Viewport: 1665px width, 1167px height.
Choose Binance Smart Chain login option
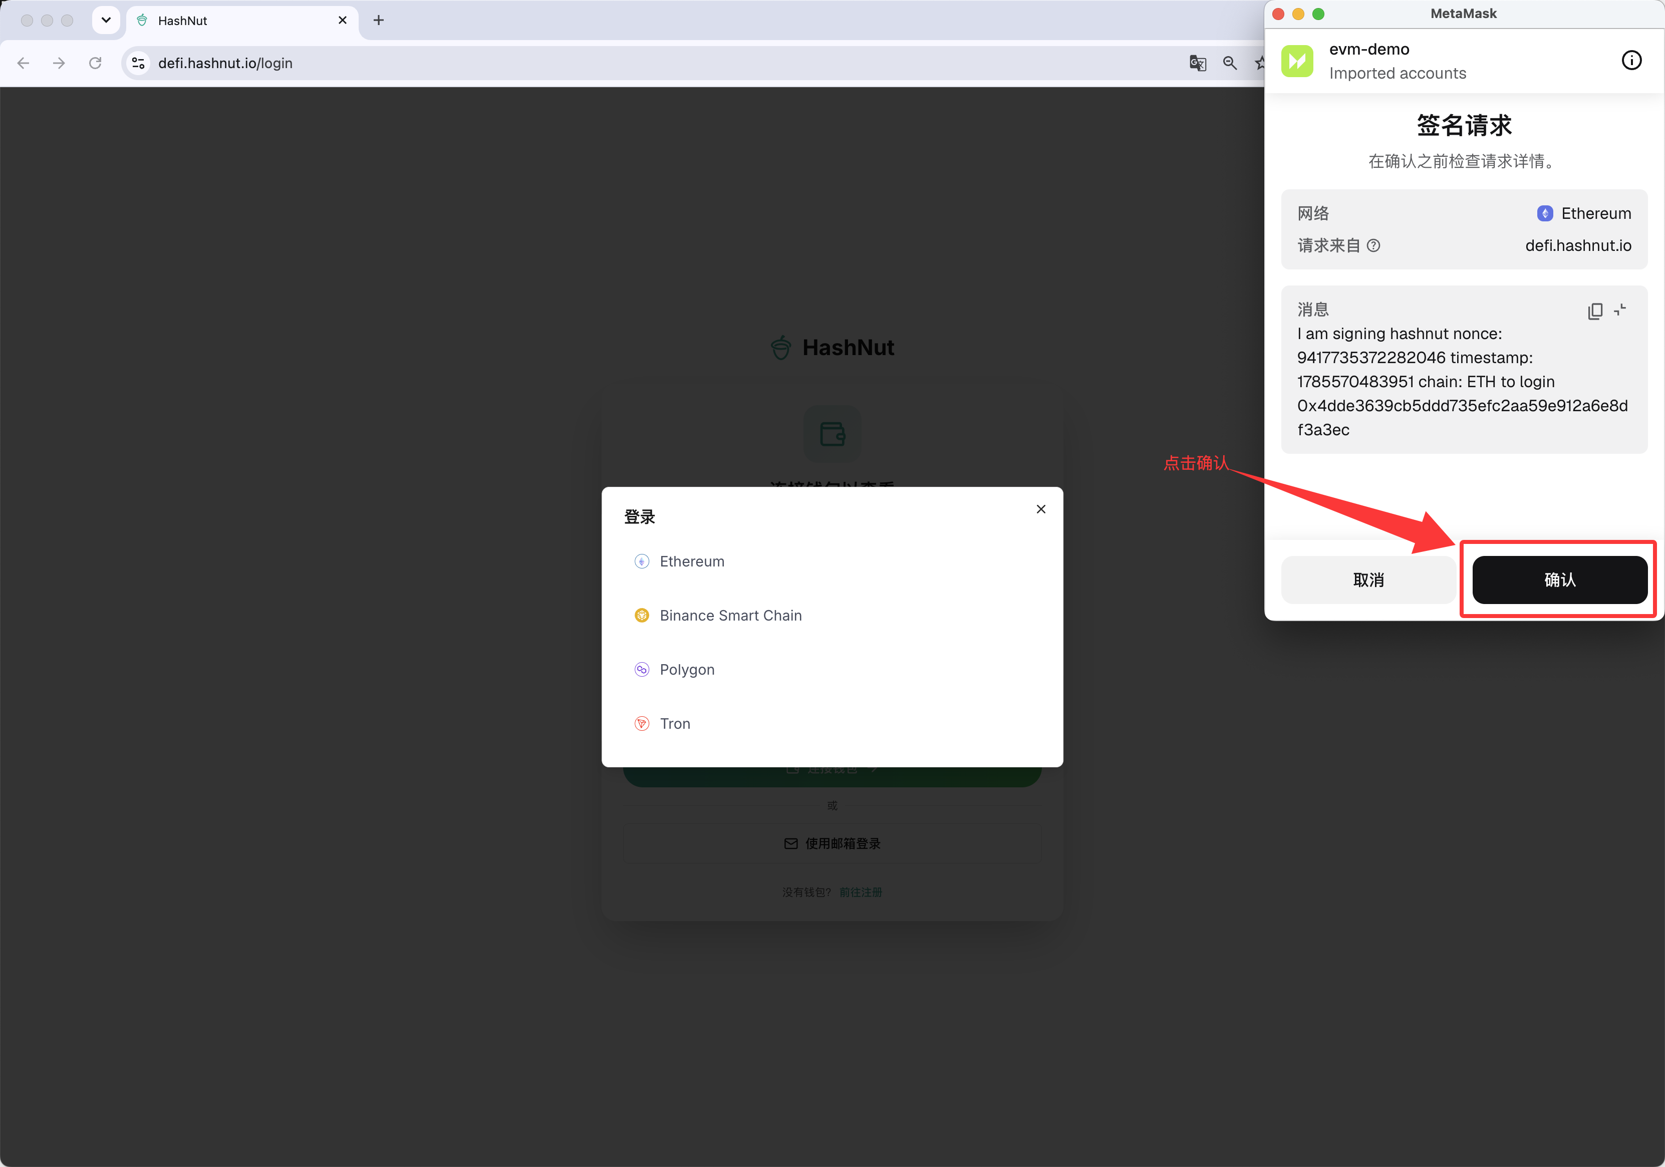point(832,616)
